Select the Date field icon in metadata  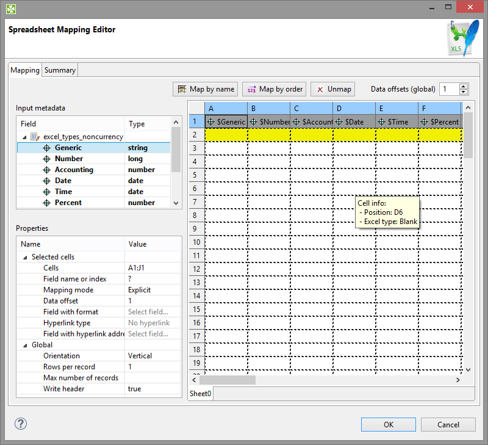click(x=47, y=181)
